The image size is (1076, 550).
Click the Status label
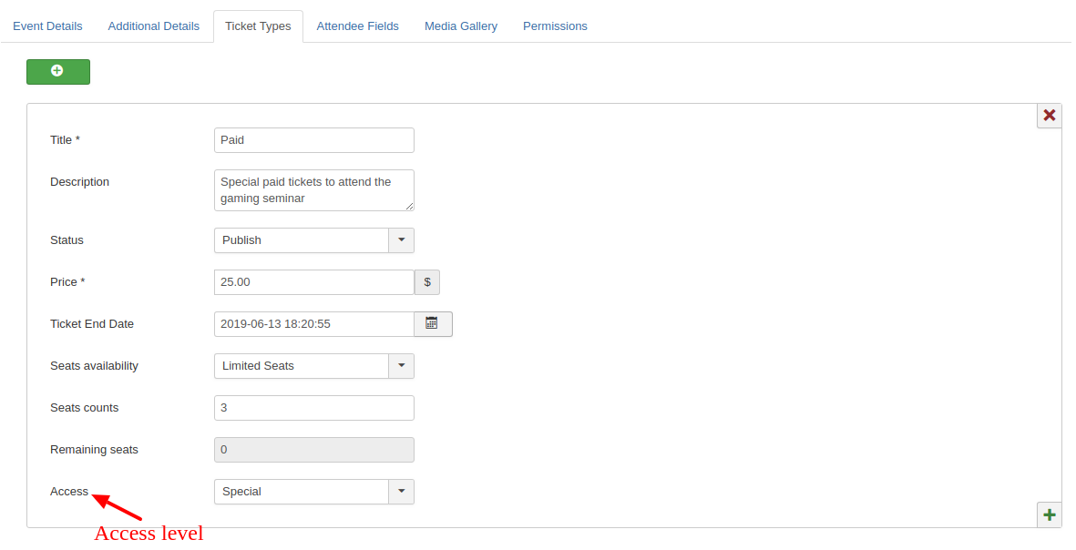(x=67, y=240)
